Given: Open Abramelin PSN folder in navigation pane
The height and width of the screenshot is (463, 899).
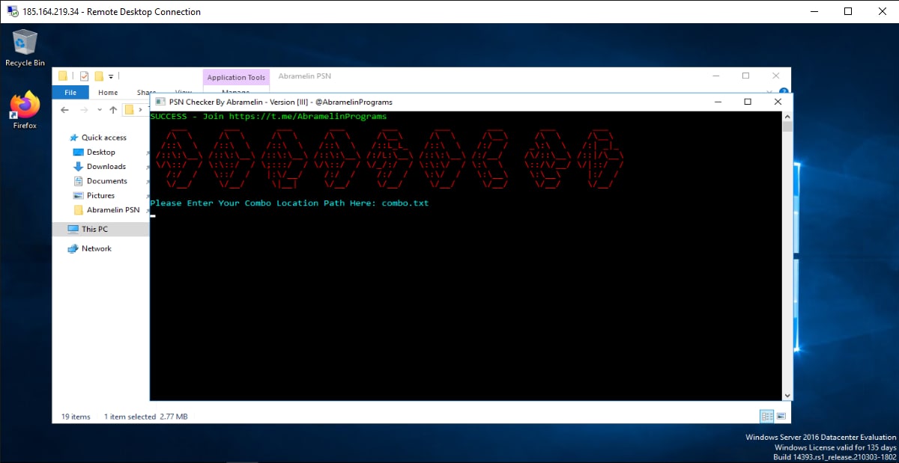Looking at the screenshot, I should 113,210.
